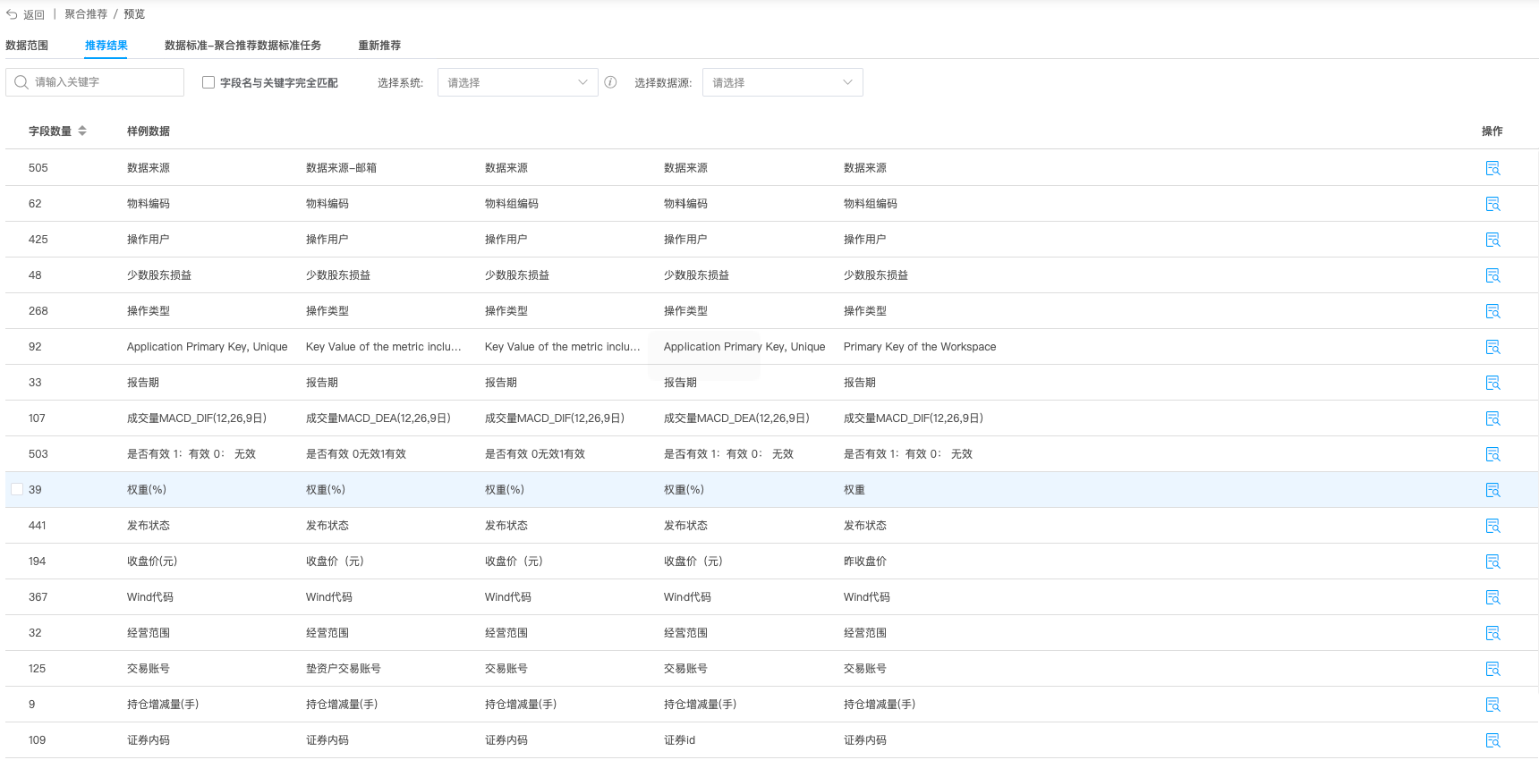This screenshot has height=760, width=1539.
Task: Open details icon for the 125 交易账号 row
Action: (x=1492, y=669)
